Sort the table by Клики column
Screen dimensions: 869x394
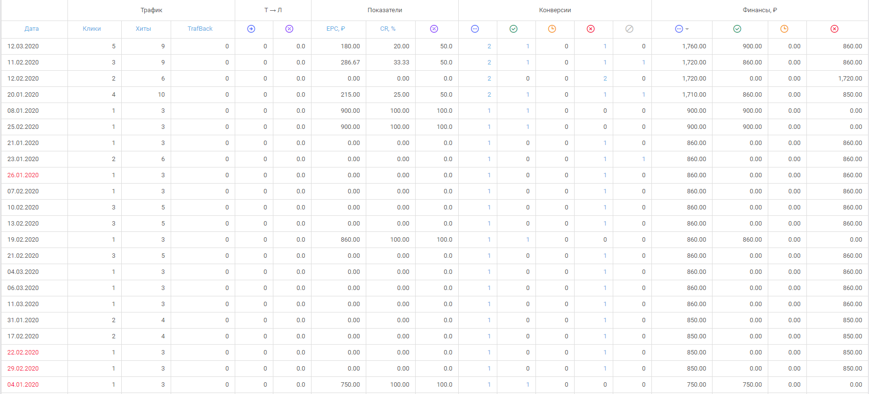(92, 29)
